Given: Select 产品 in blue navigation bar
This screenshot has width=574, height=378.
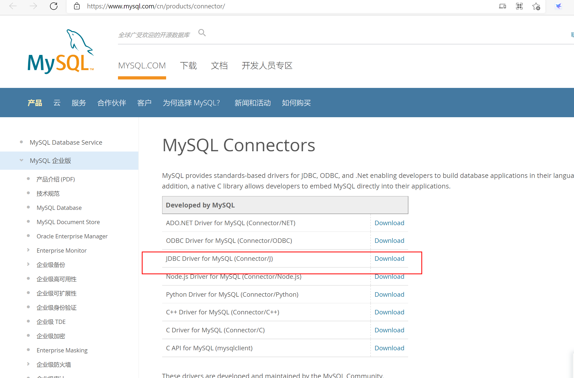Looking at the screenshot, I should click(35, 103).
